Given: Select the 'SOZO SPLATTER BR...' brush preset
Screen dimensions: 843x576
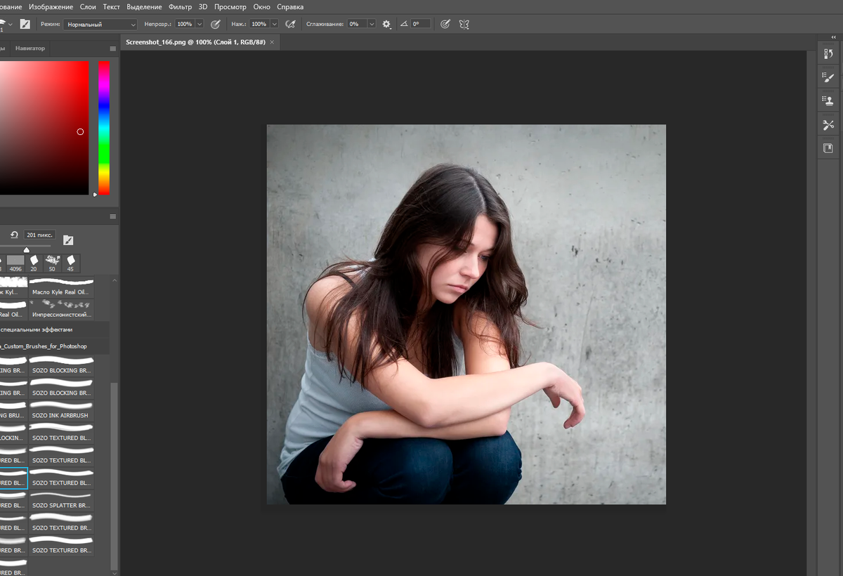Looking at the screenshot, I should pyautogui.click(x=62, y=502).
